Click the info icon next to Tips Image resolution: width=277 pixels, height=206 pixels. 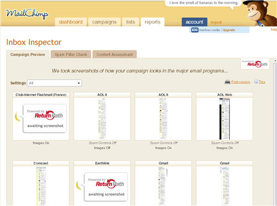(256, 82)
